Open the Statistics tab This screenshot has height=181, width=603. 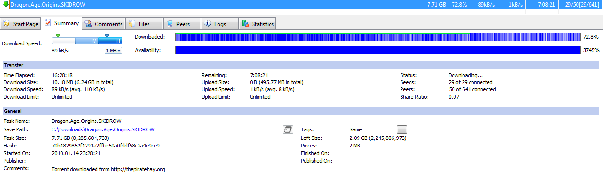[257, 24]
